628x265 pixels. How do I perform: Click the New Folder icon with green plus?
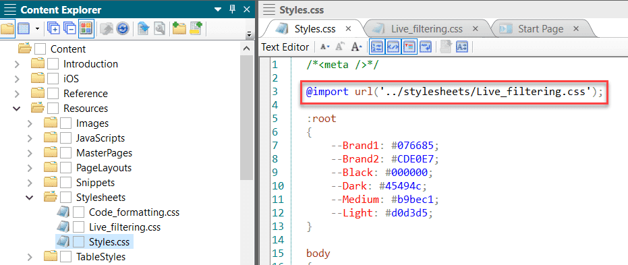click(x=179, y=28)
